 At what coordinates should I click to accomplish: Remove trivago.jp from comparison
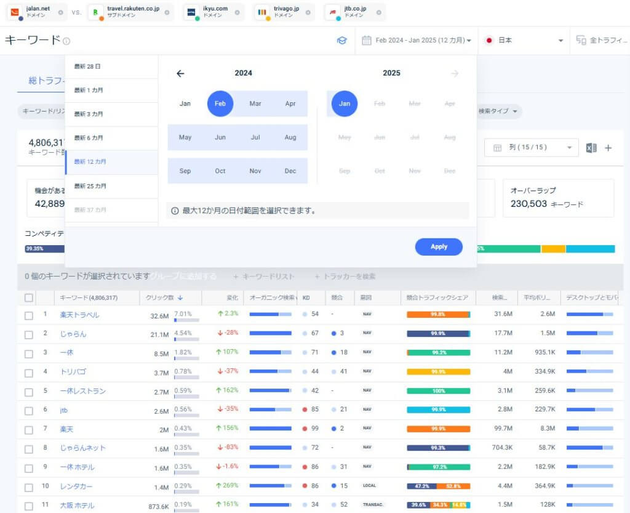[x=309, y=12]
